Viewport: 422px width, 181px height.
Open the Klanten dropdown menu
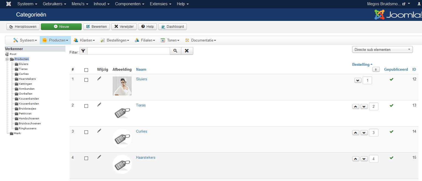[x=84, y=40]
